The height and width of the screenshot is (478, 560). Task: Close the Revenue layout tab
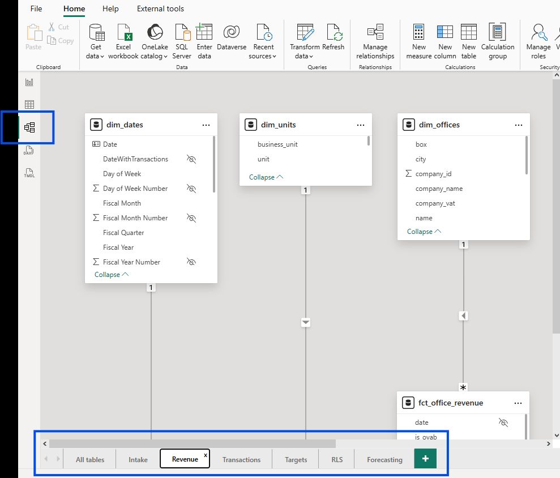click(206, 455)
